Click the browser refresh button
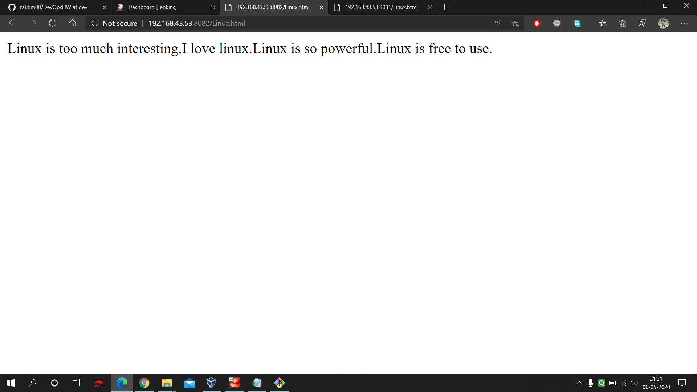 click(53, 23)
